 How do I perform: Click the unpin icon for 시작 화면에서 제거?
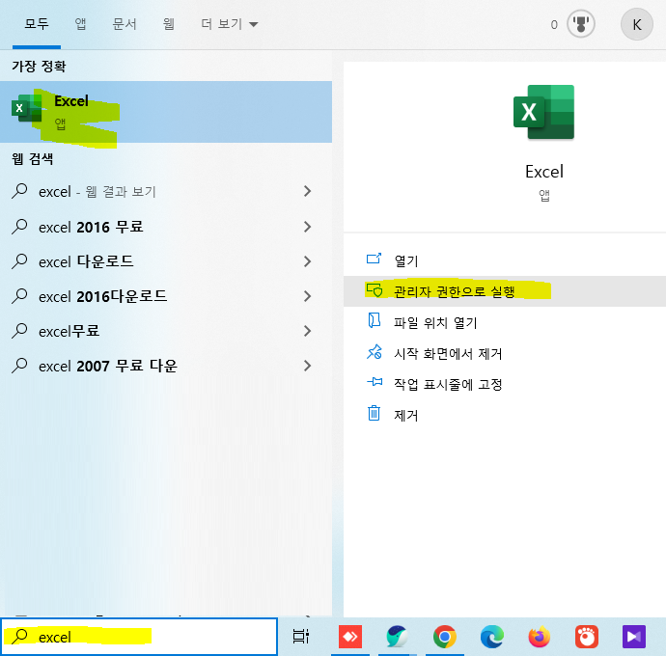pos(374,352)
